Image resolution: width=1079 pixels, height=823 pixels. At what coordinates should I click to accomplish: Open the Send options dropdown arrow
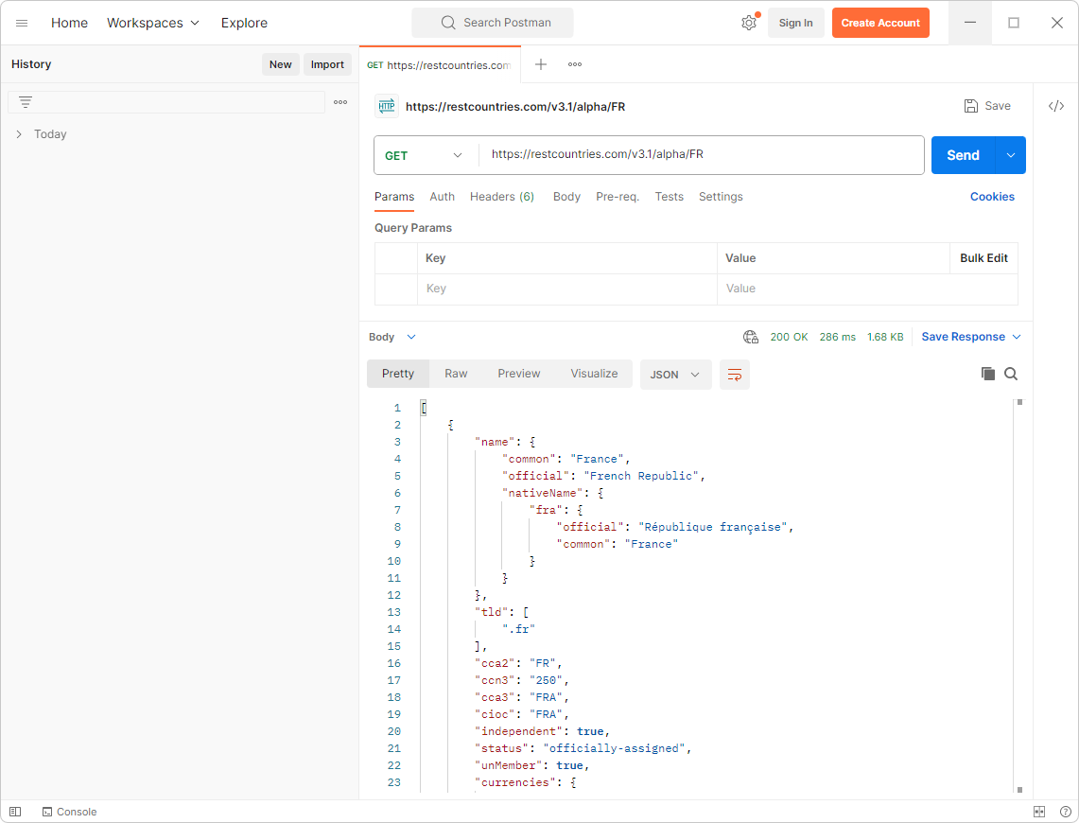[x=1011, y=155]
